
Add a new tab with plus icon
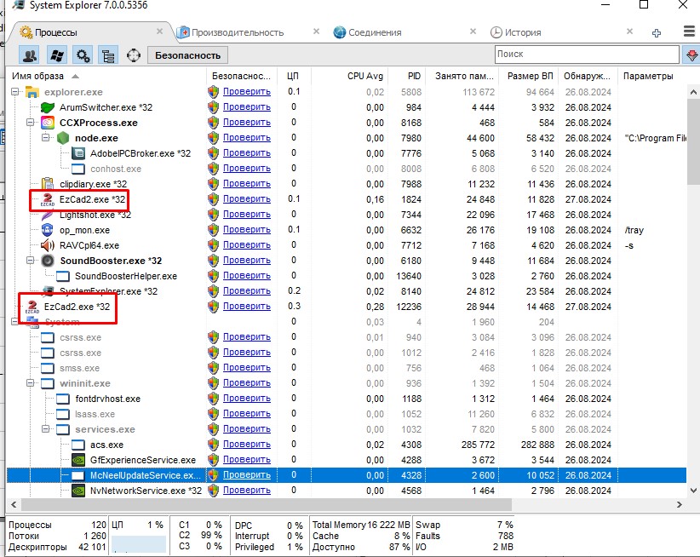[x=657, y=32]
